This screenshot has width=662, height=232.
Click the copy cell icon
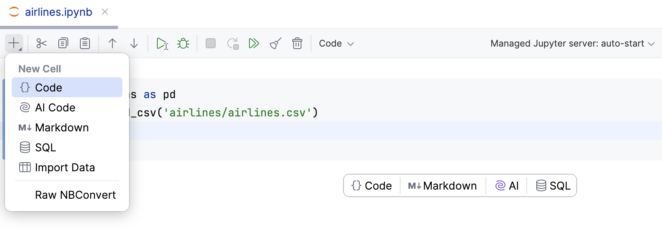click(63, 43)
